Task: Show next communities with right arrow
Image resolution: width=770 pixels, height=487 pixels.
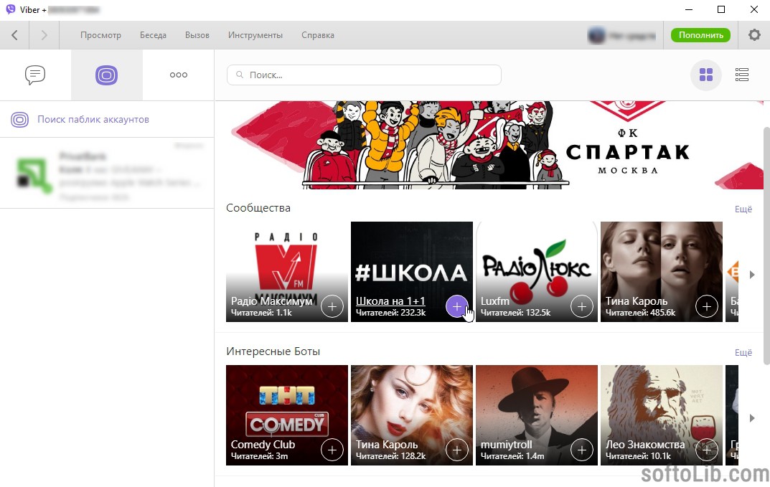Action: coord(752,275)
